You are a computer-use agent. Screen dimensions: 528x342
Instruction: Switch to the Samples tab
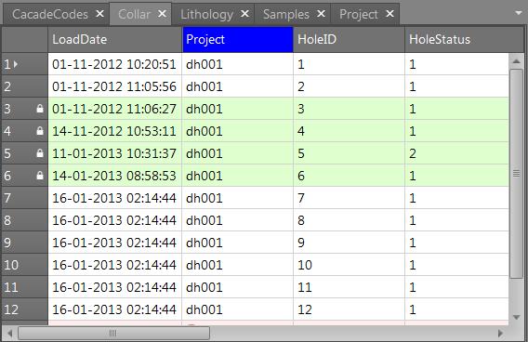click(x=286, y=14)
